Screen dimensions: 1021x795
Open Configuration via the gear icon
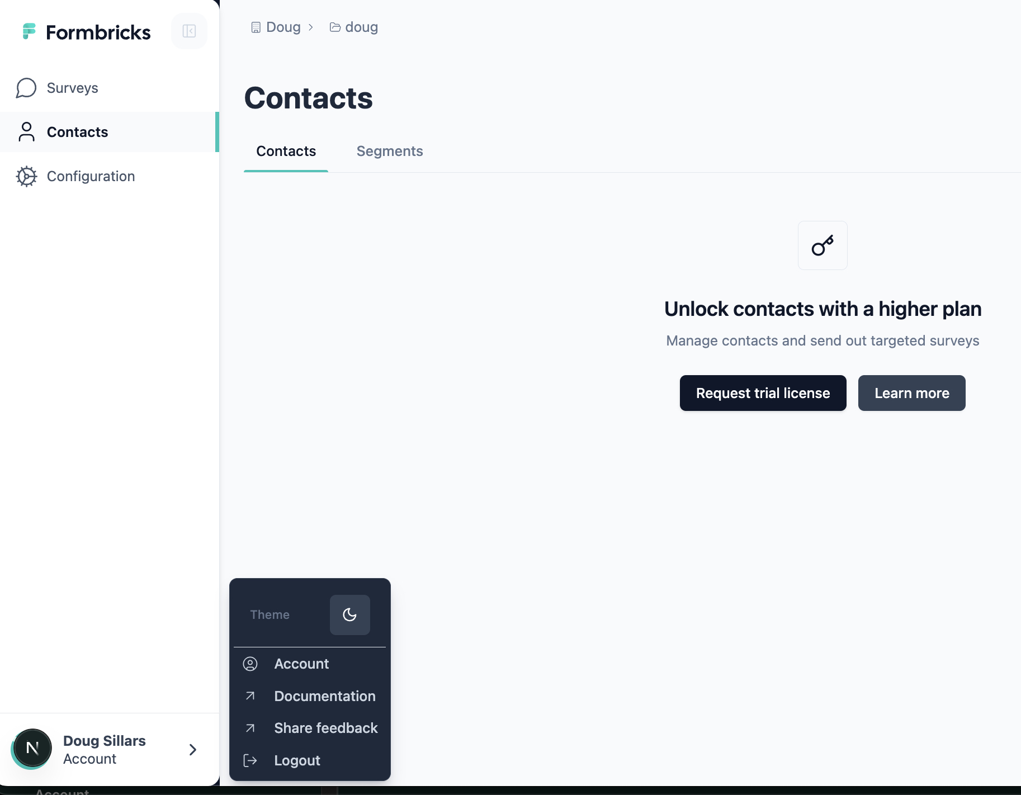[26, 176]
